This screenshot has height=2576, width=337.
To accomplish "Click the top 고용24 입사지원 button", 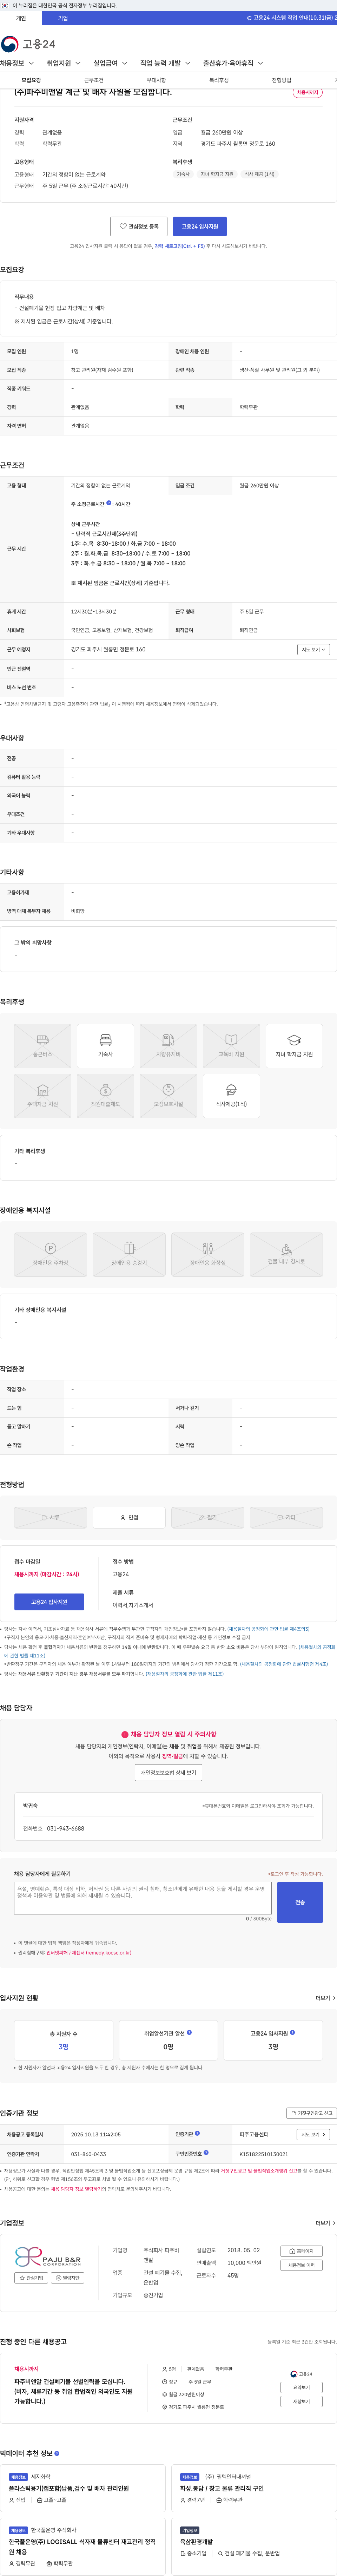I will [200, 226].
